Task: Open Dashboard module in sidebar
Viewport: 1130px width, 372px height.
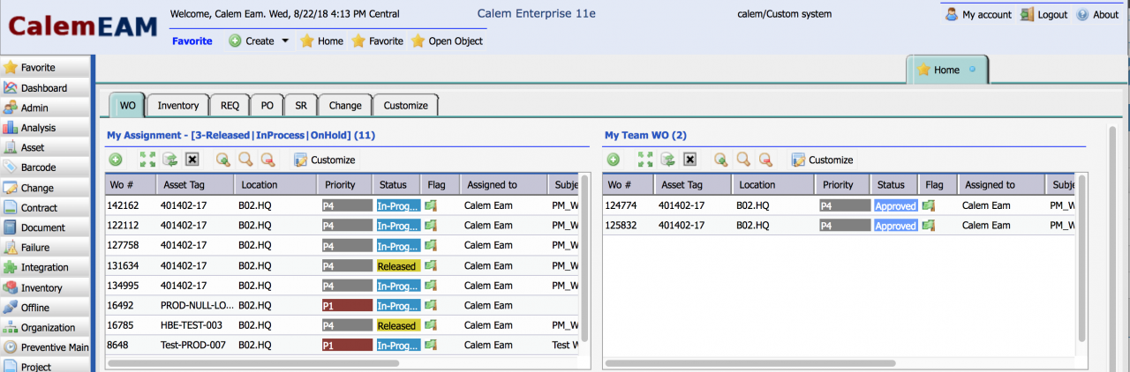Action: (46, 88)
